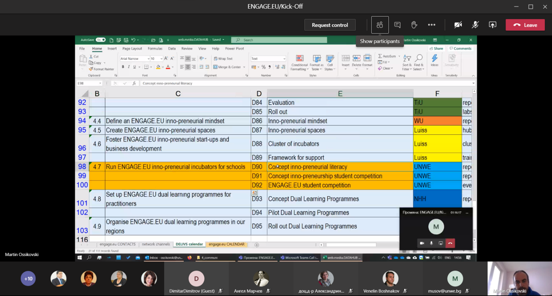Open Windows Start menu in shared screen
This screenshot has height=296, width=552.
tap(79, 258)
